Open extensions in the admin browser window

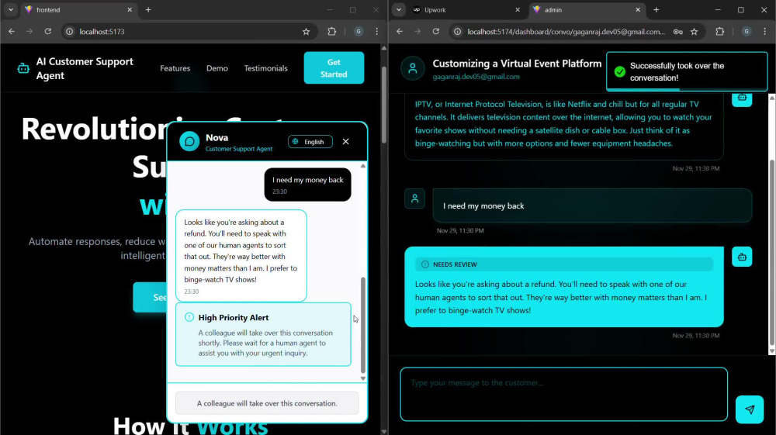pos(719,32)
